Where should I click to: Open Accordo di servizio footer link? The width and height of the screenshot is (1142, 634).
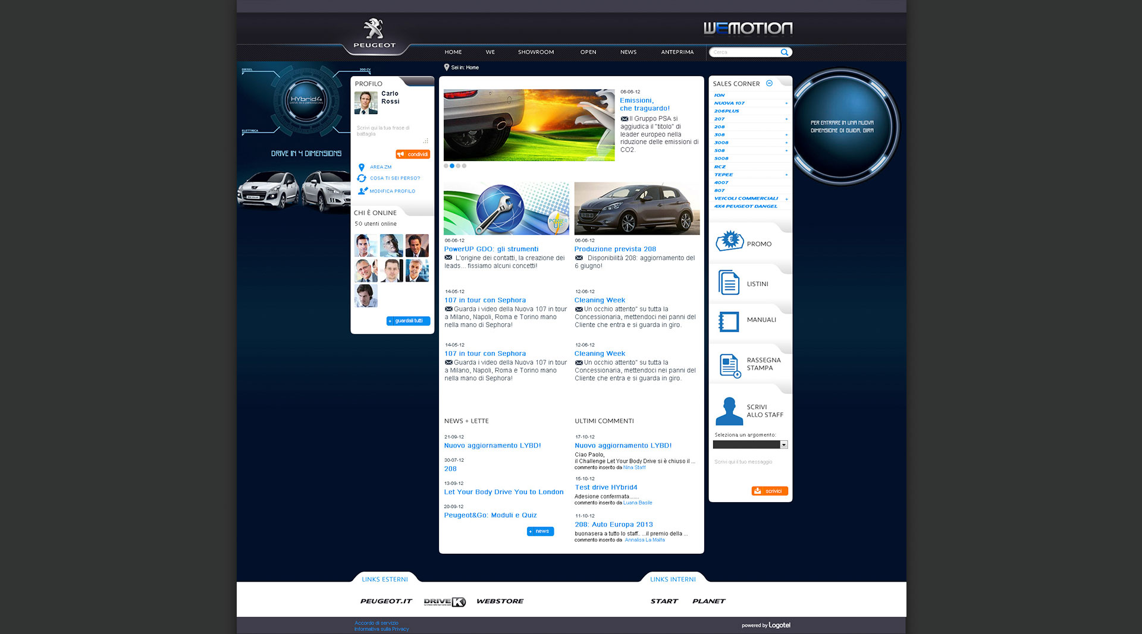click(377, 623)
